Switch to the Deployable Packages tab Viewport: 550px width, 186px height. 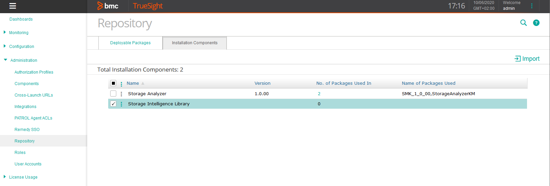(130, 43)
